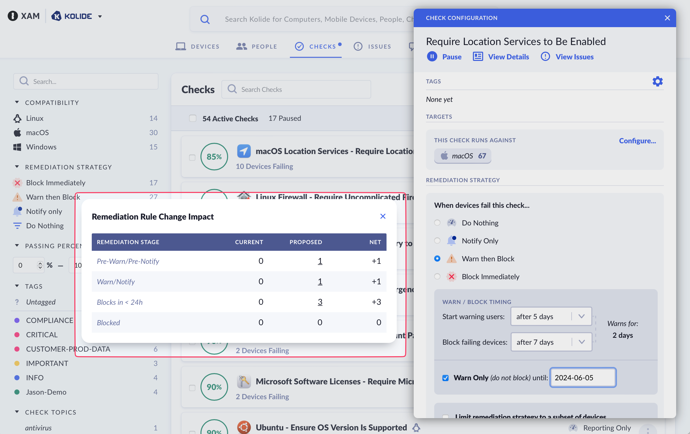Image resolution: width=690 pixels, height=434 pixels.
Task: Click the View Issues exclamation icon
Action: (545, 57)
